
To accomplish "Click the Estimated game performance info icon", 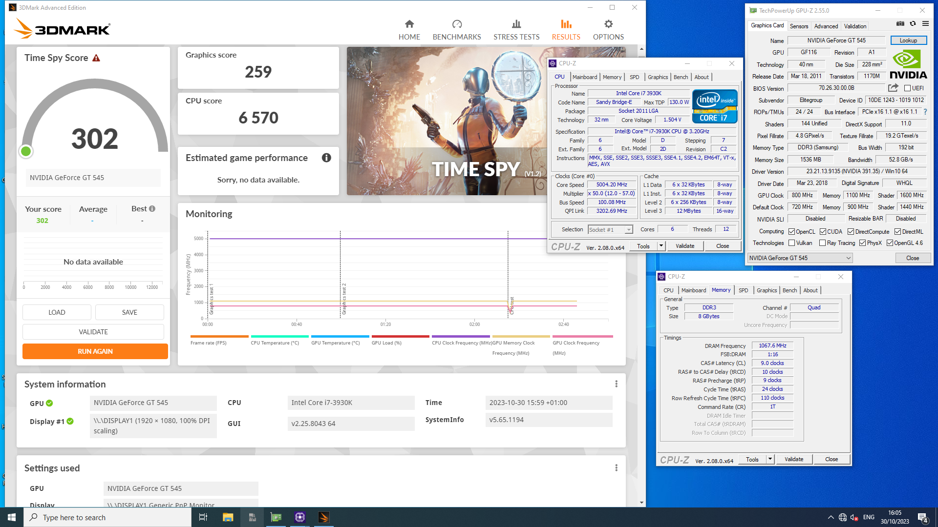I will tap(326, 158).
